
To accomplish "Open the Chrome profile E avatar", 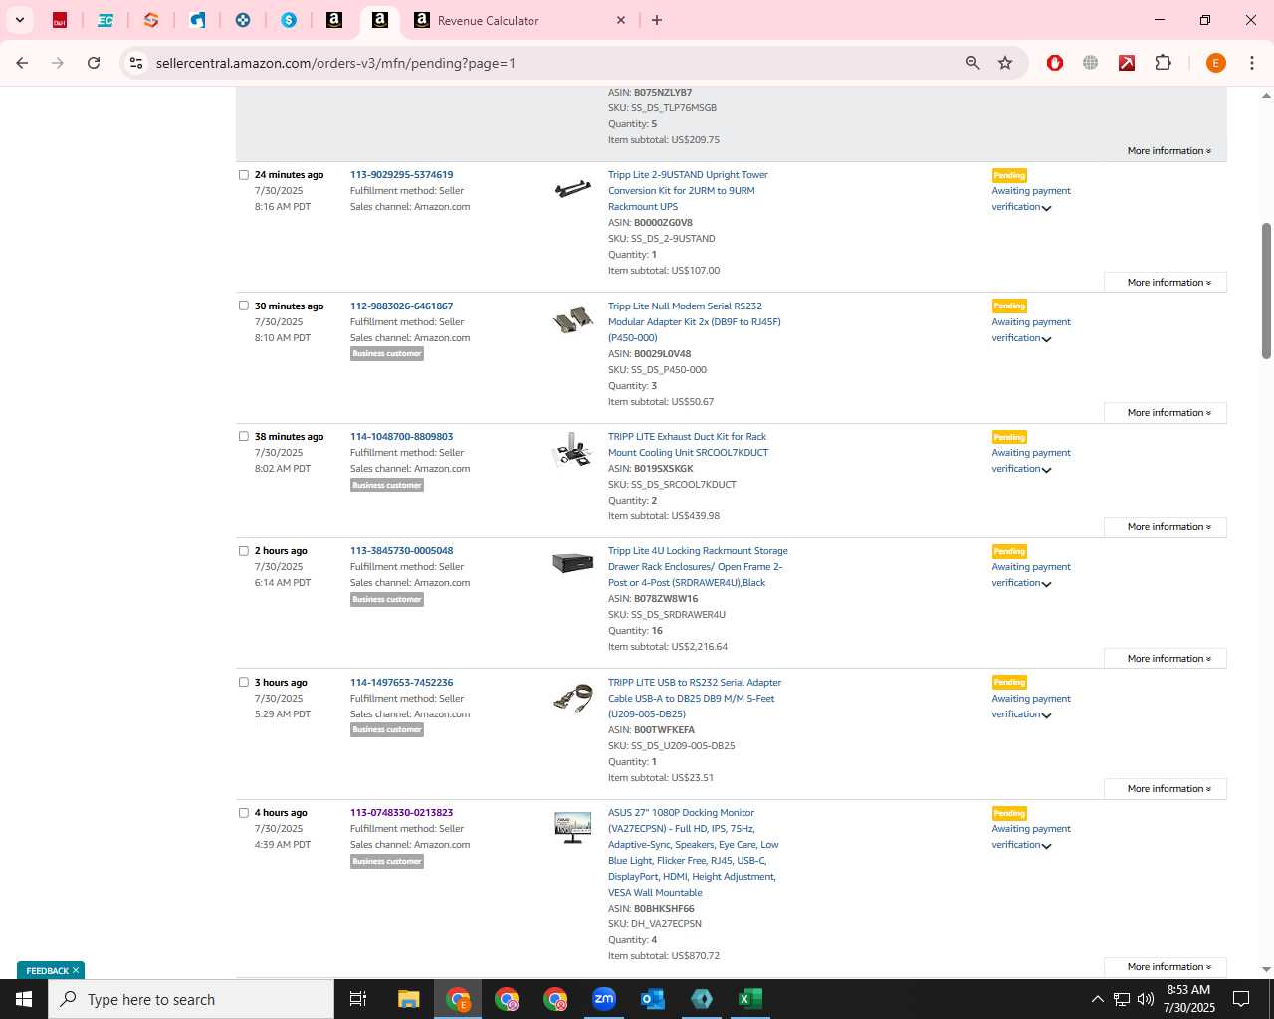I will point(1215,63).
